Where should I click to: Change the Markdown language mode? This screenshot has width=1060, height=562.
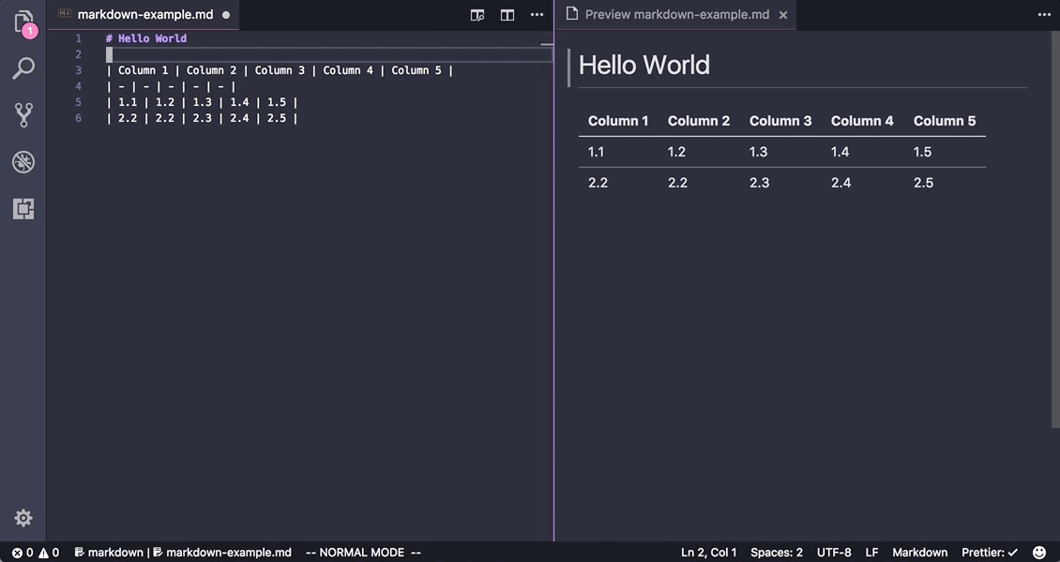pyautogui.click(x=919, y=552)
